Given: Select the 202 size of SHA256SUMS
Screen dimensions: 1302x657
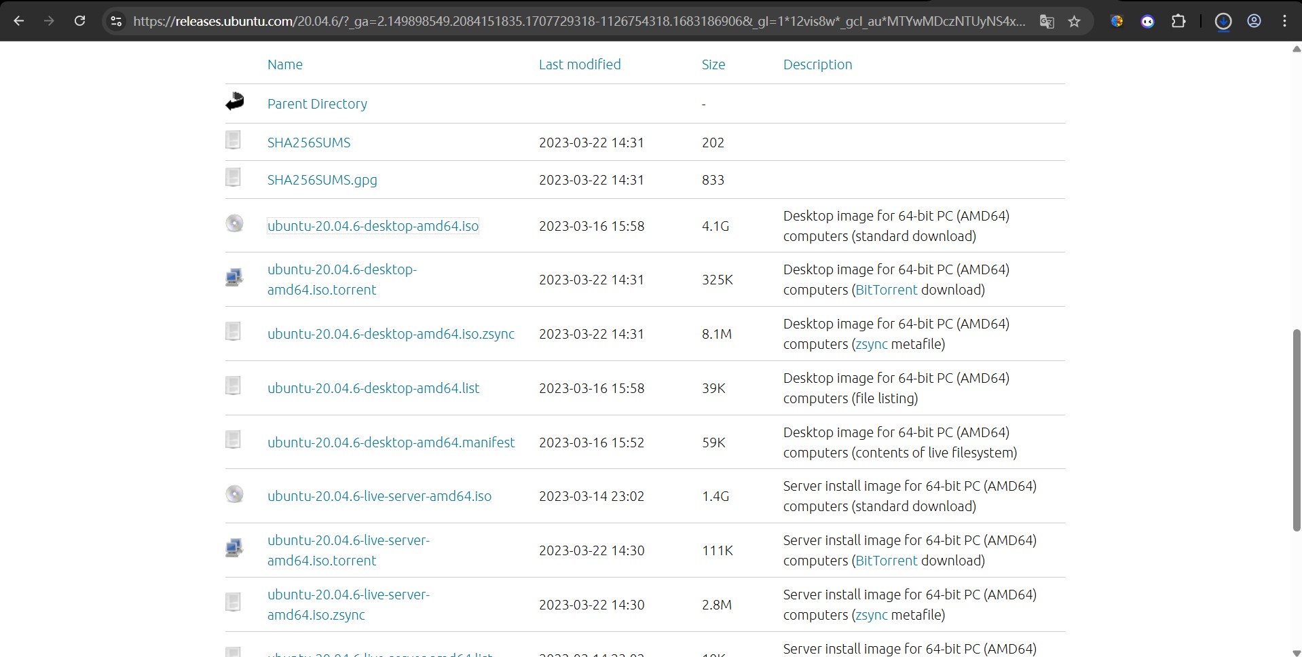Looking at the screenshot, I should 713,143.
